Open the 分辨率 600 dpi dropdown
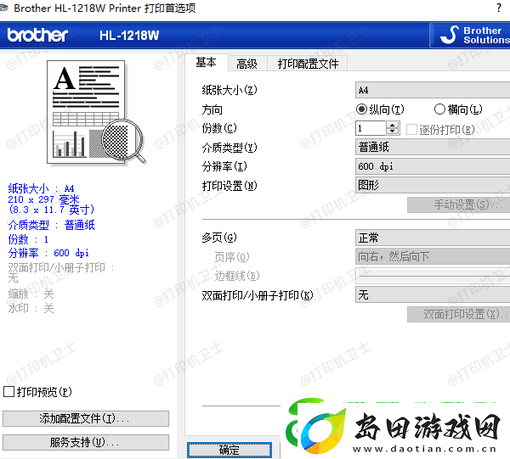510x459 pixels. click(x=433, y=166)
